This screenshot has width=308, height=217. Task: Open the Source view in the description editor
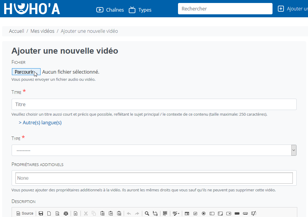pos(24,213)
